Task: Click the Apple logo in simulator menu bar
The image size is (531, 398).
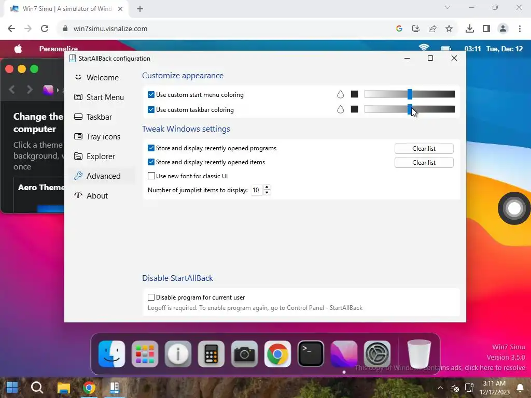Action: click(18, 49)
